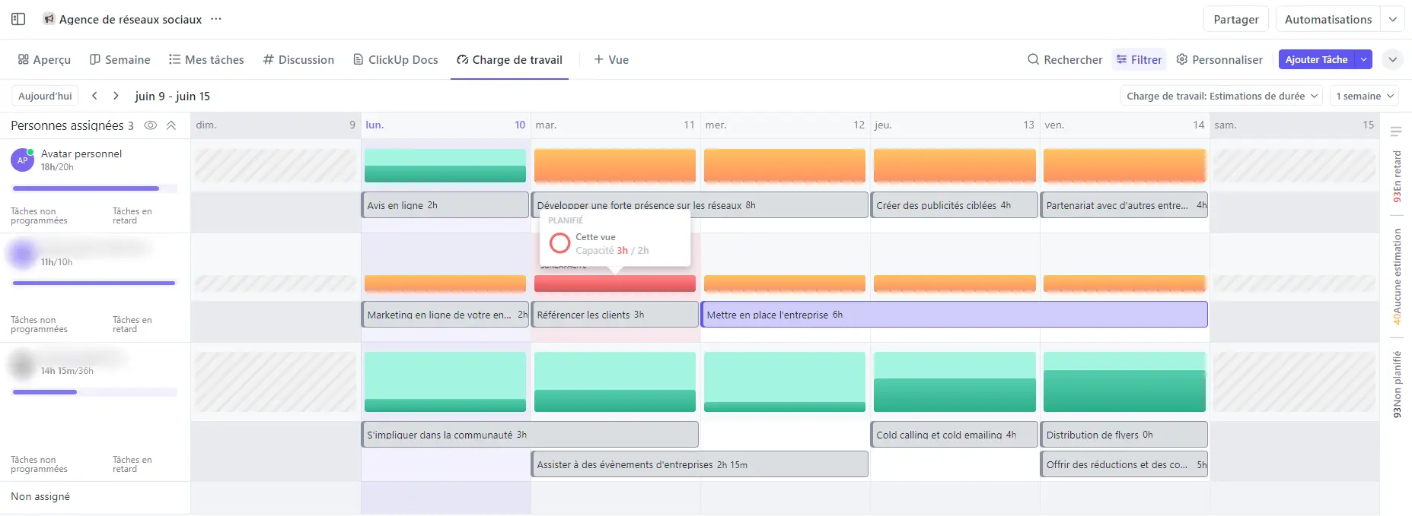Click the Ajouter Tâche button
Screen dimensions: 1412x516
[1317, 59]
